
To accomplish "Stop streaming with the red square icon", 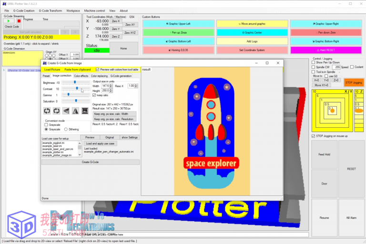I will click(19, 21).
